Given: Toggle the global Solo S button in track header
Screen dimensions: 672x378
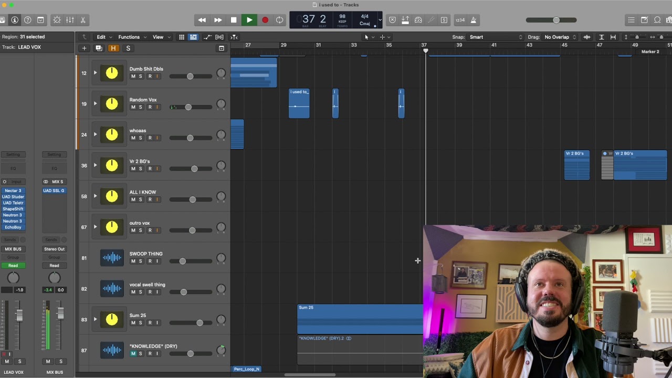Looking at the screenshot, I should pos(128,48).
